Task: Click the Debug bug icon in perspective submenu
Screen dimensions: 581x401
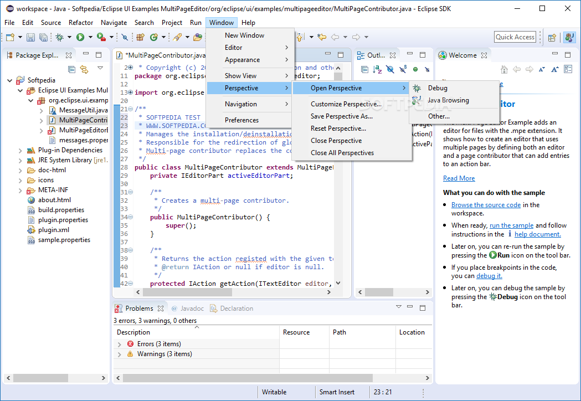Action: click(417, 88)
